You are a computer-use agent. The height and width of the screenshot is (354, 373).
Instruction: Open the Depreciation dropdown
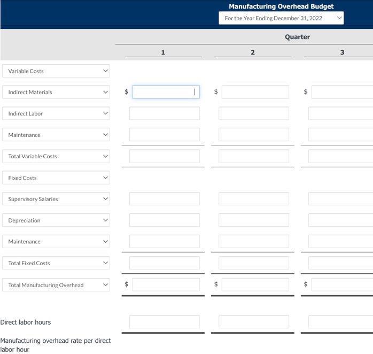coord(56,220)
